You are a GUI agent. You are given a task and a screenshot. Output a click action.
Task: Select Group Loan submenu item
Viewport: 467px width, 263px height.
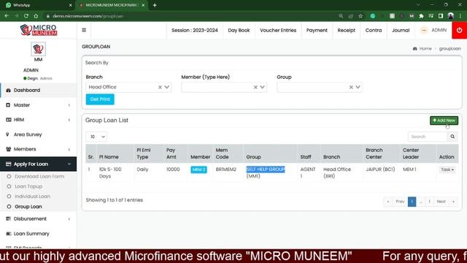click(x=28, y=207)
